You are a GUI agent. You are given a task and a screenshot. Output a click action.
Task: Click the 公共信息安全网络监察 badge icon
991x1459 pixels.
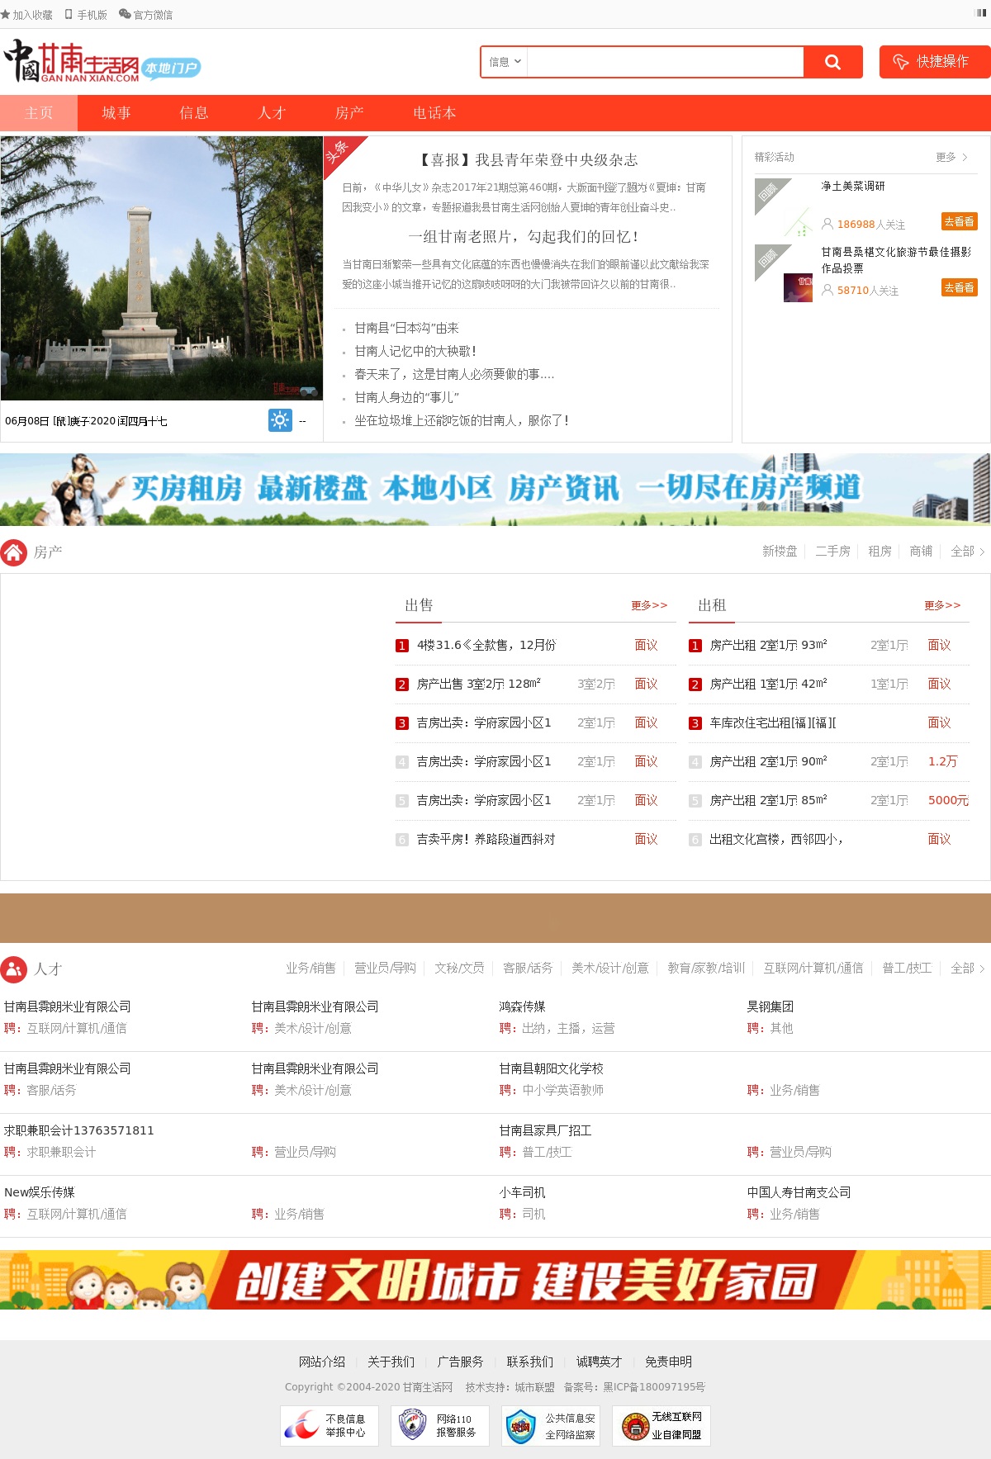[551, 1426]
